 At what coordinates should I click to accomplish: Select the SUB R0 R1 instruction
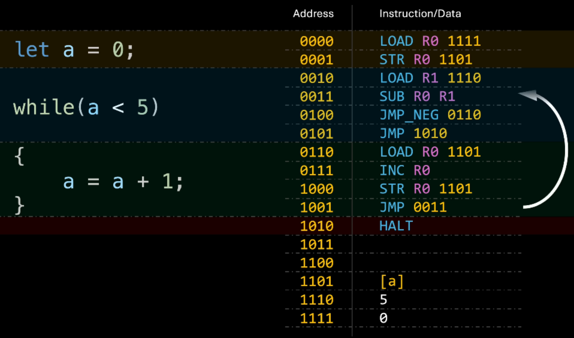coord(417,96)
